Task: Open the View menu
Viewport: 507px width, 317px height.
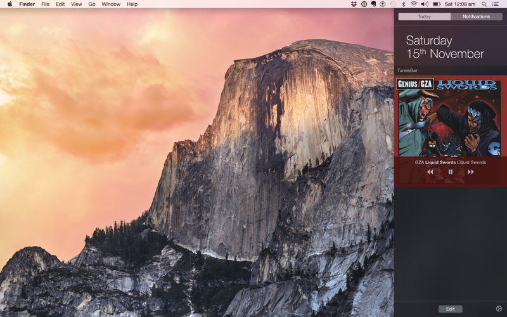Action: [76, 4]
